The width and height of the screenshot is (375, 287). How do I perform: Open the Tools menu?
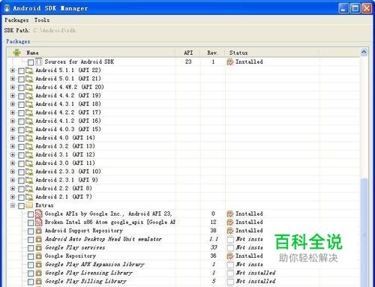pyautogui.click(x=42, y=20)
